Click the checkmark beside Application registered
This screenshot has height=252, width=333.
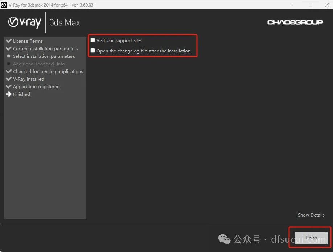(x=9, y=86)
